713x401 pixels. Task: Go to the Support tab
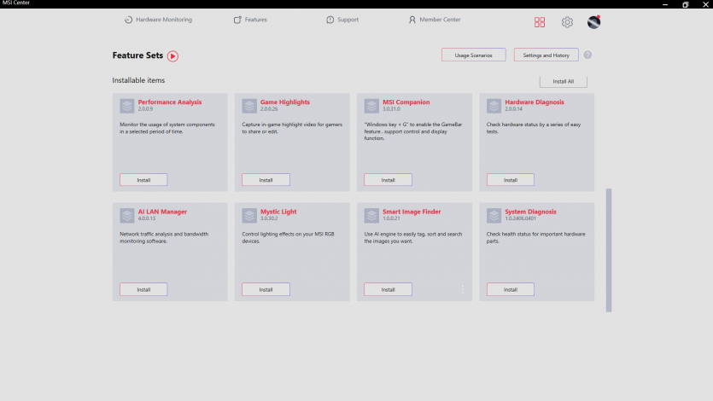click(x=342, y=20)
